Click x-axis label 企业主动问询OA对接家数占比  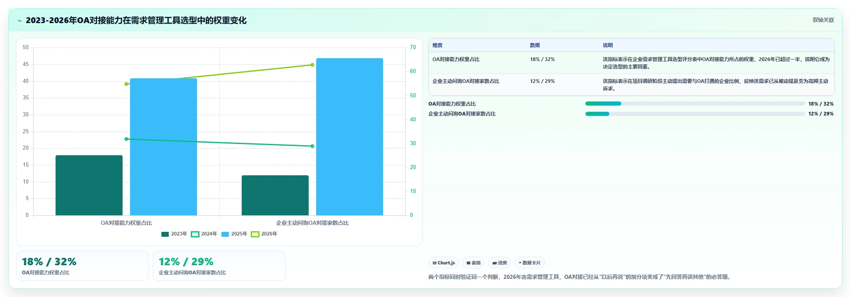[312, 223]
